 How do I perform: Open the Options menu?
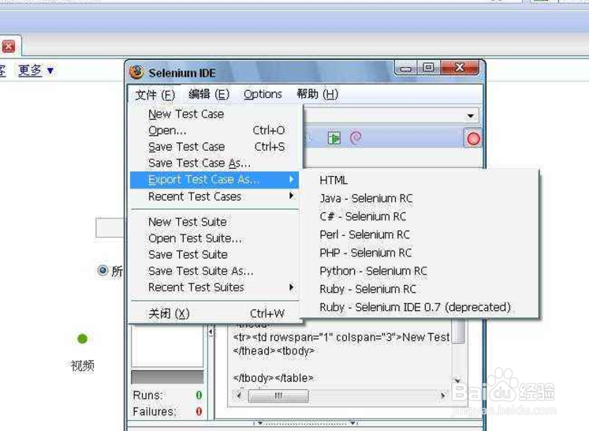pos(263,94)
